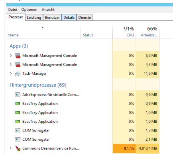
Task: Sort processes by Name column header
Action: [x=43, y=32]
